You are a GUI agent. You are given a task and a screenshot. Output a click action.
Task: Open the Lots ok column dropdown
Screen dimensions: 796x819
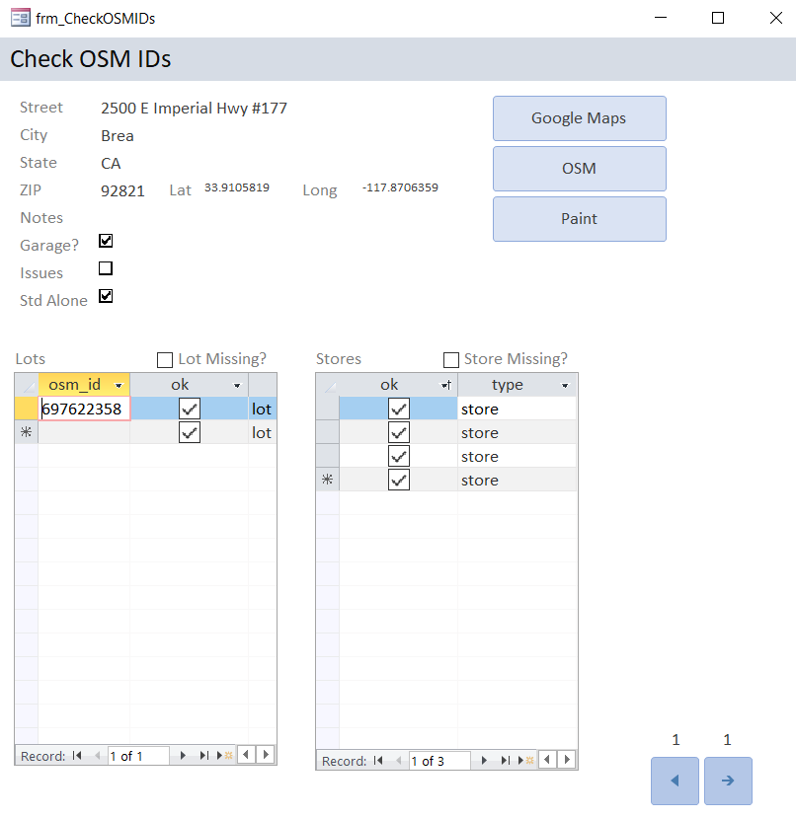237,385
